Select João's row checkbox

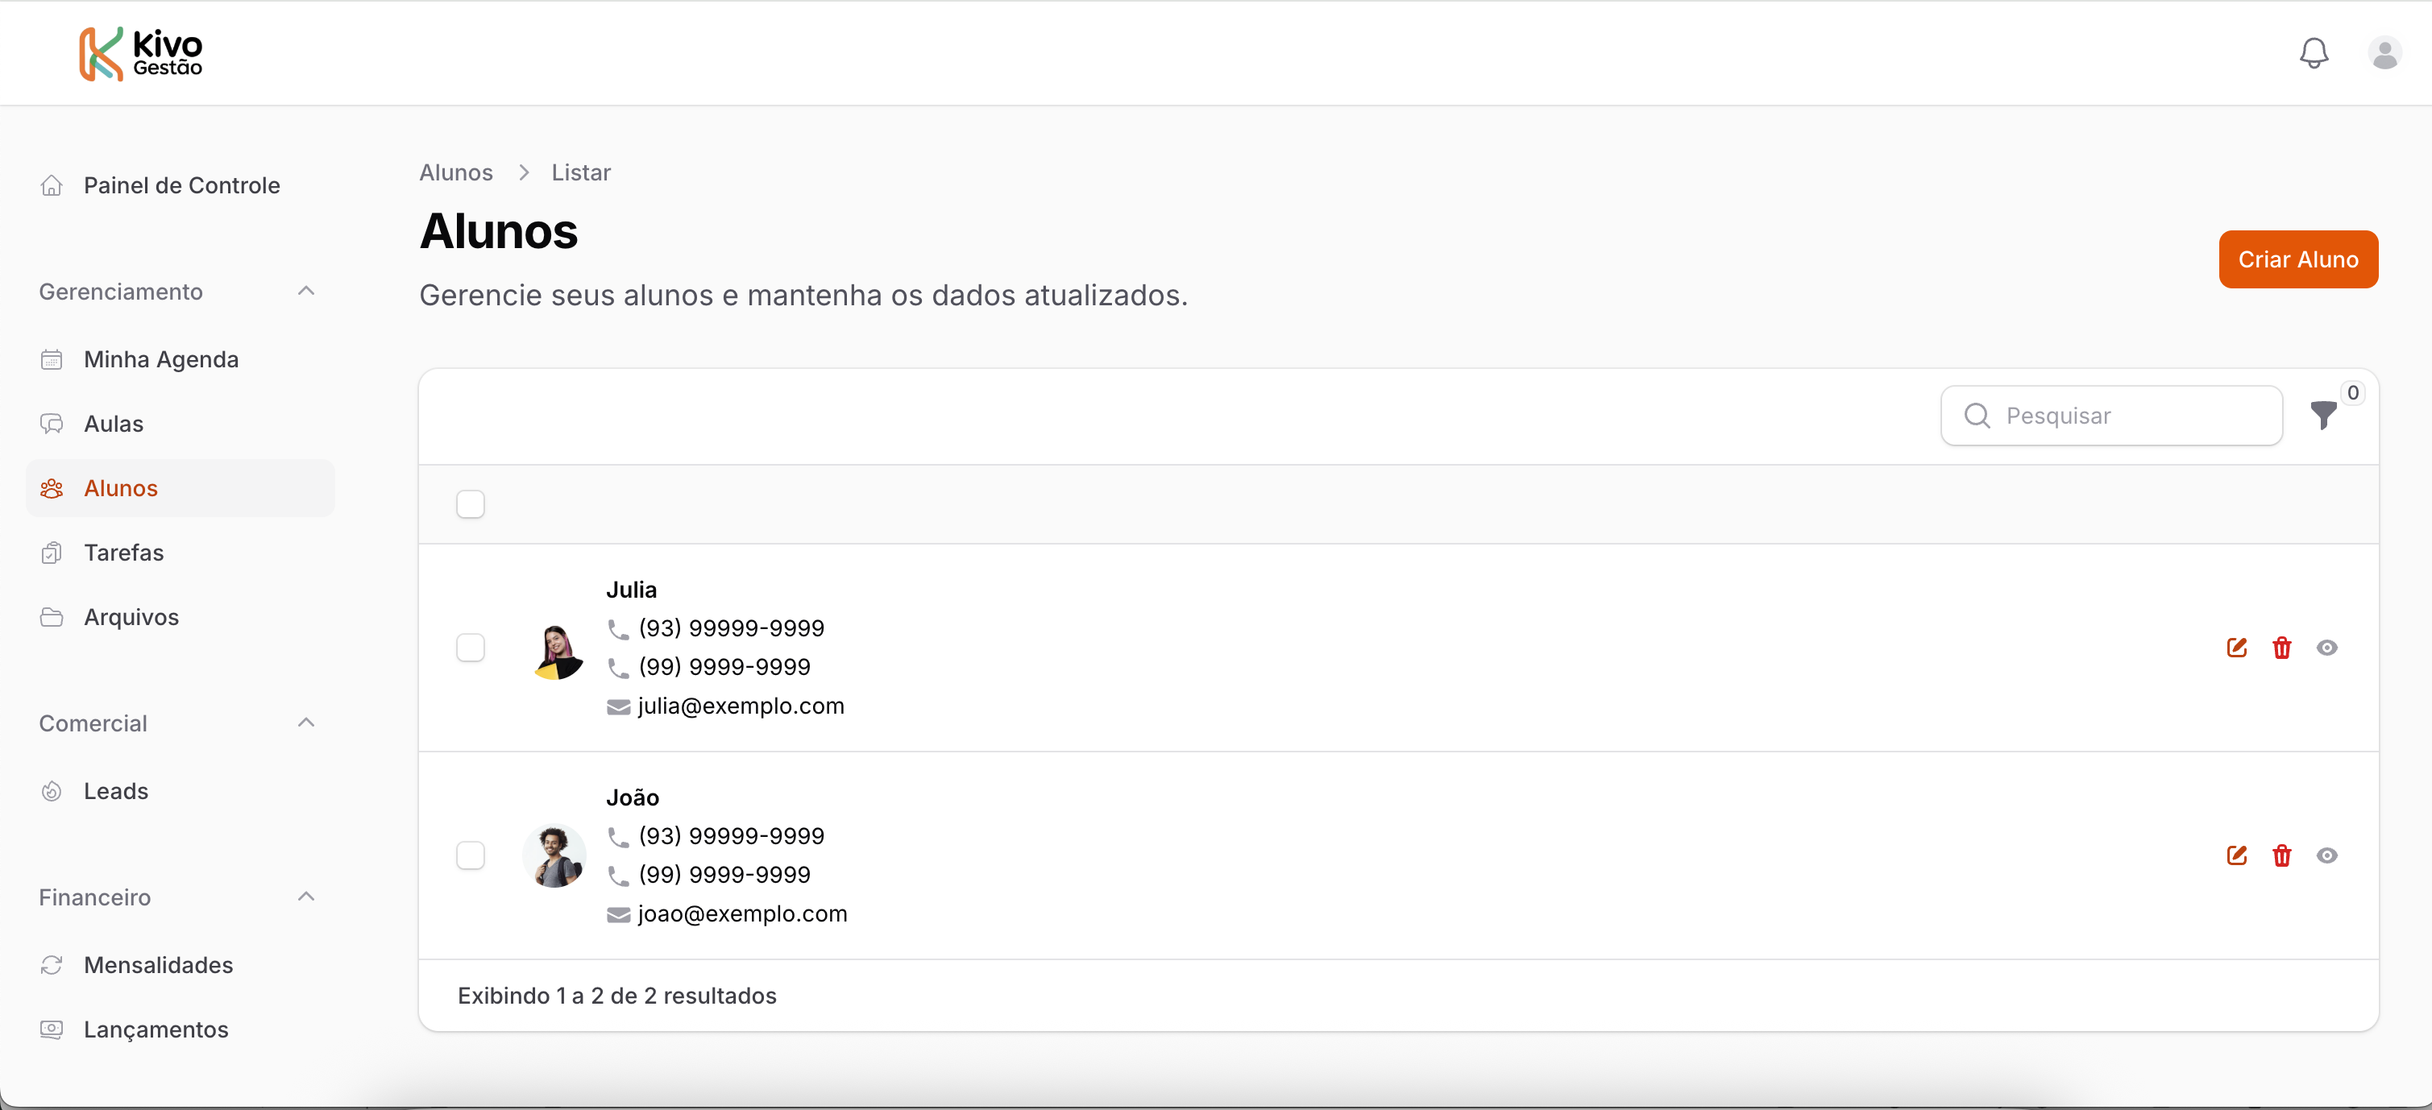pos(470,855)
